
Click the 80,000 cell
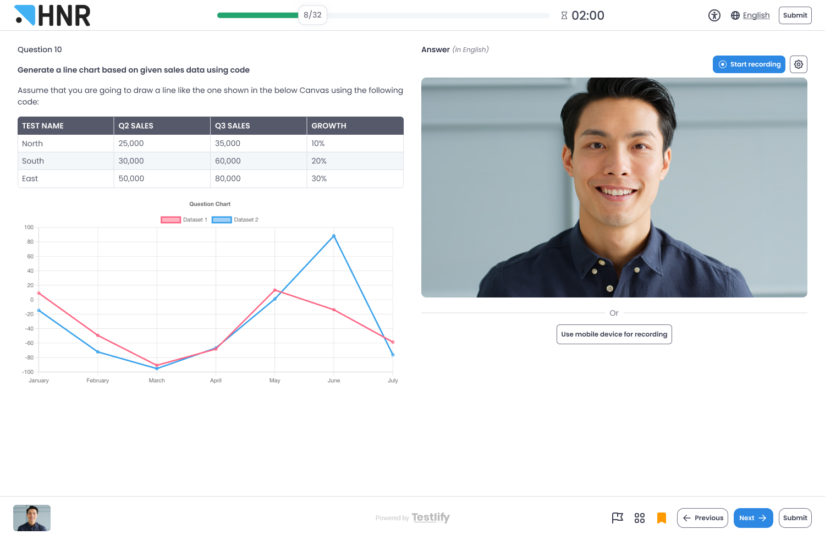tap(258, 179)
